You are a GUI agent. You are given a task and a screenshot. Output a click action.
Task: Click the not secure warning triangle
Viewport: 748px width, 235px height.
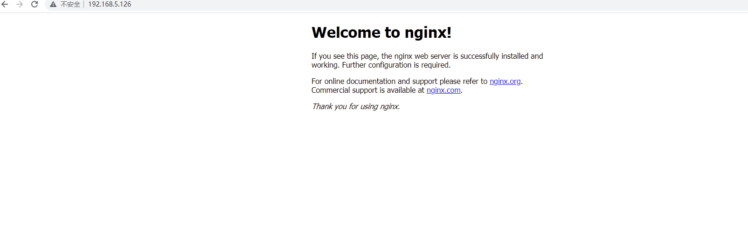point(53,4)
